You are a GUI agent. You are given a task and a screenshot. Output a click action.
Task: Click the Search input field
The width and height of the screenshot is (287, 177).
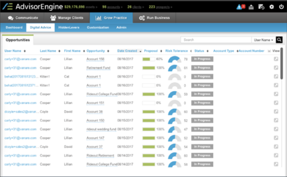tap(216, 40)
